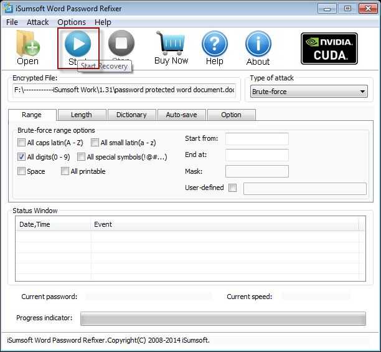Click the app icon in title bar

pyautogui.click(x=9, y=9)
